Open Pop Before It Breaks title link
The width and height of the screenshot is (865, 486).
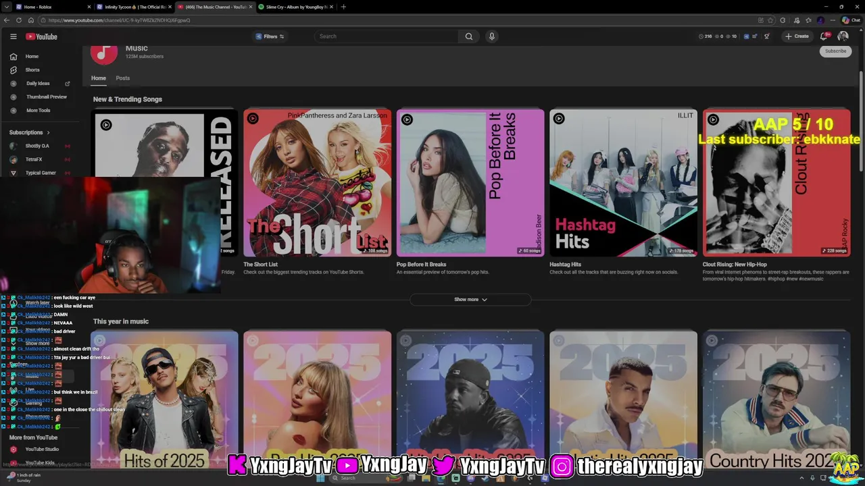[421, 265]
